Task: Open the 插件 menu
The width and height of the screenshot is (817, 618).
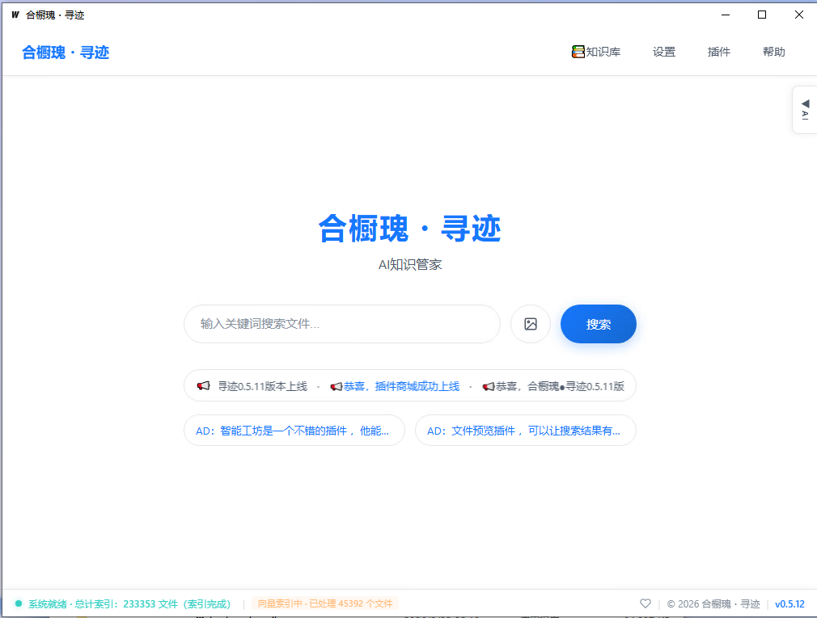Action: click(x=718, y=52)
